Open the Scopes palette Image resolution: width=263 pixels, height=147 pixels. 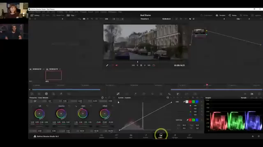[252, 94]
